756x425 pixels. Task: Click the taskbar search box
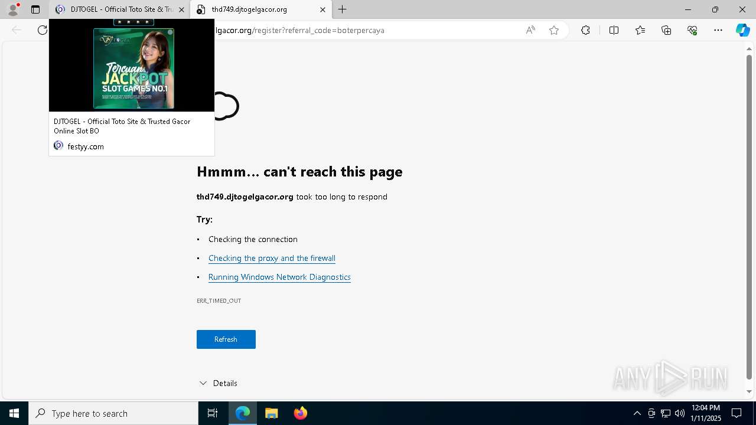pos(113,413)
